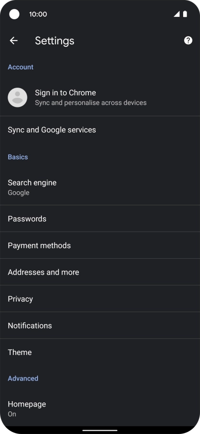
Task: Open Addresses and more
Action: pos(100,272)
